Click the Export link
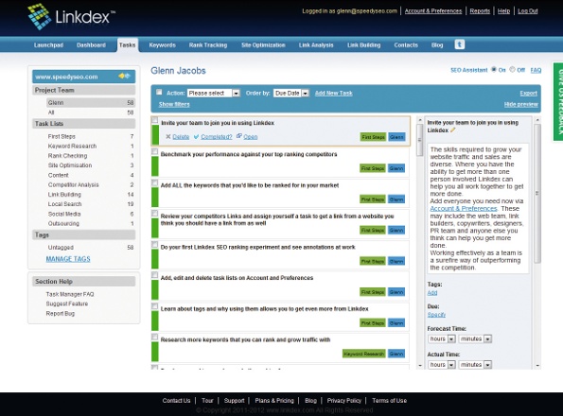Image resolution: width=563 pixels, height=416 pixels. tap(528, 94)
